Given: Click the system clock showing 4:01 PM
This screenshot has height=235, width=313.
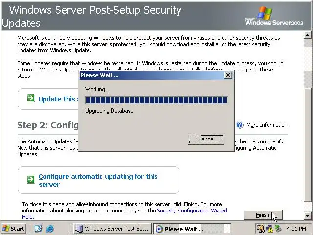Looking at the screenshot, I should point(297,229).
